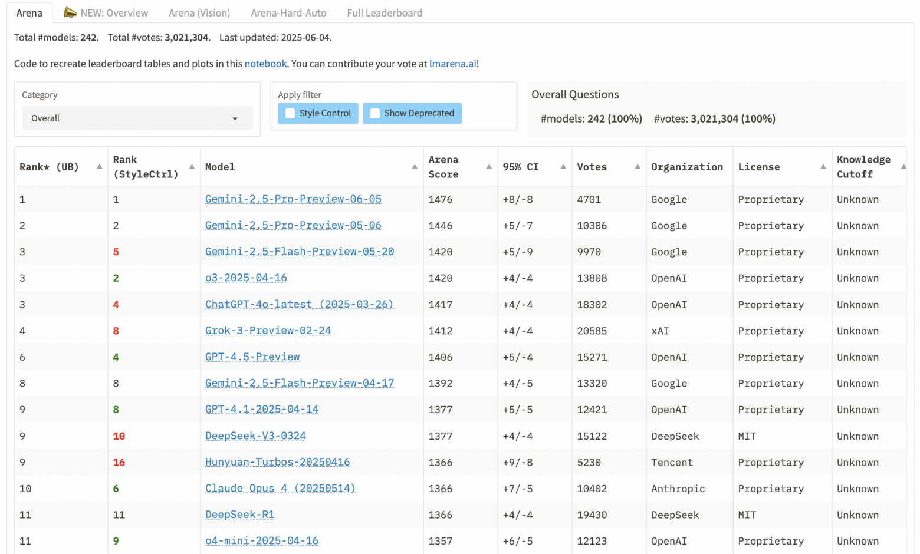Go to the Full Leaderboard tab
Screen dimensions: 920x554
pyautogui.click(x=385, y=13)
